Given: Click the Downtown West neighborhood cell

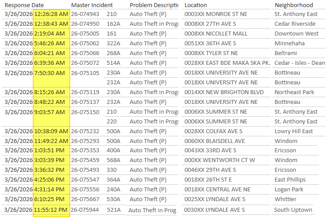Looking at the screenshot, I should tap(296, 34).
